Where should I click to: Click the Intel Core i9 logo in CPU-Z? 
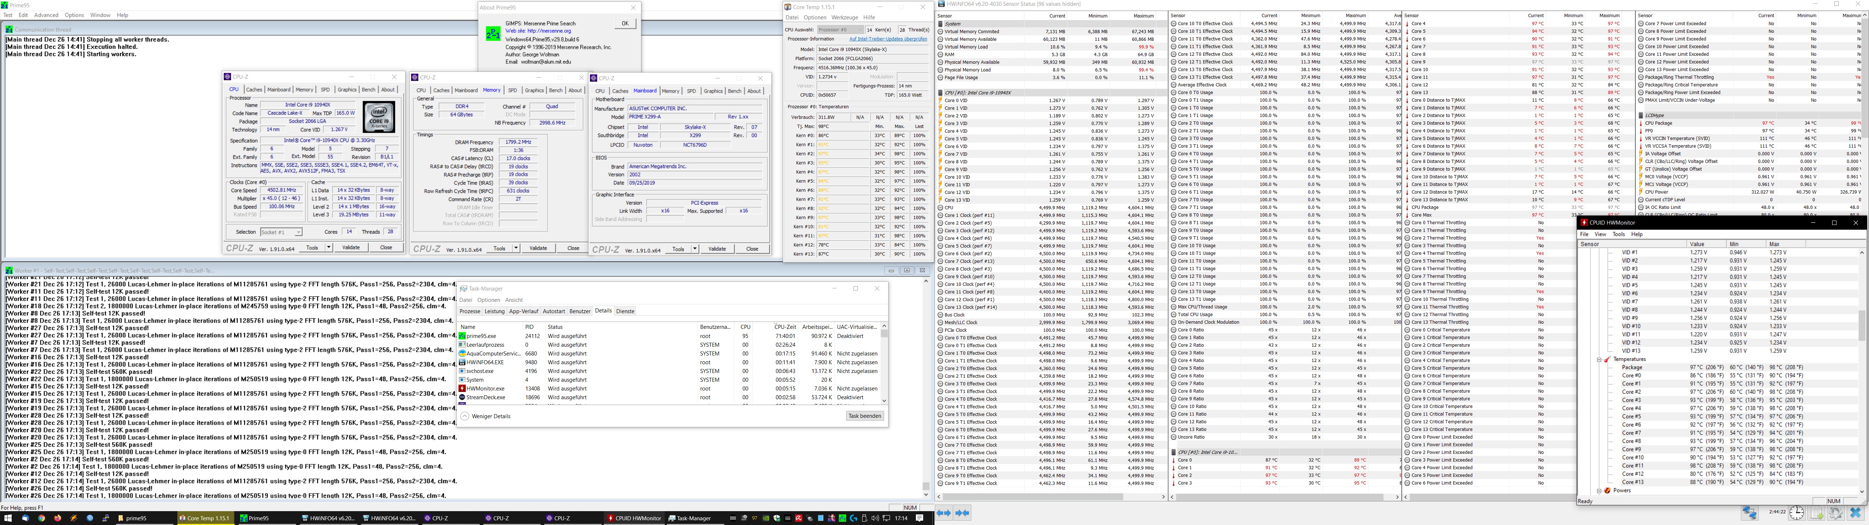pyautogui.click(x=378, y=117)
